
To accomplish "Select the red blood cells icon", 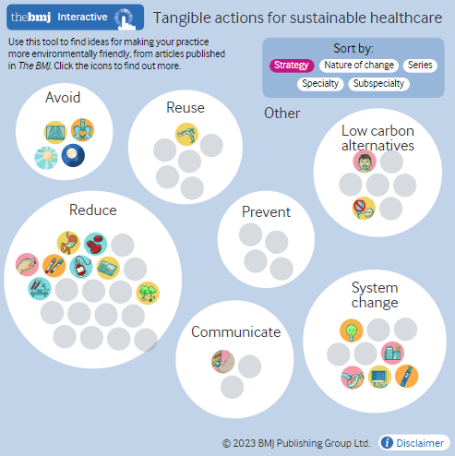I will click(96, 244).
